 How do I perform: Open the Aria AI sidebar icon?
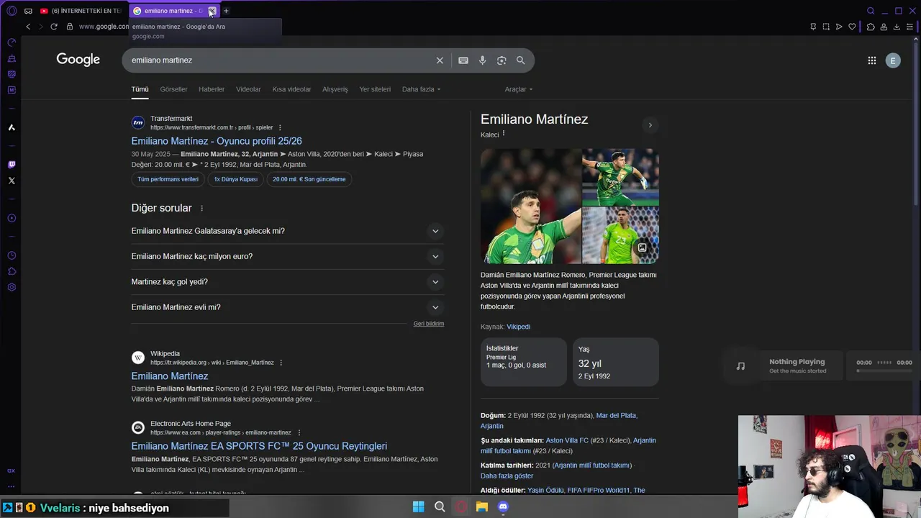tap(12, 127)
